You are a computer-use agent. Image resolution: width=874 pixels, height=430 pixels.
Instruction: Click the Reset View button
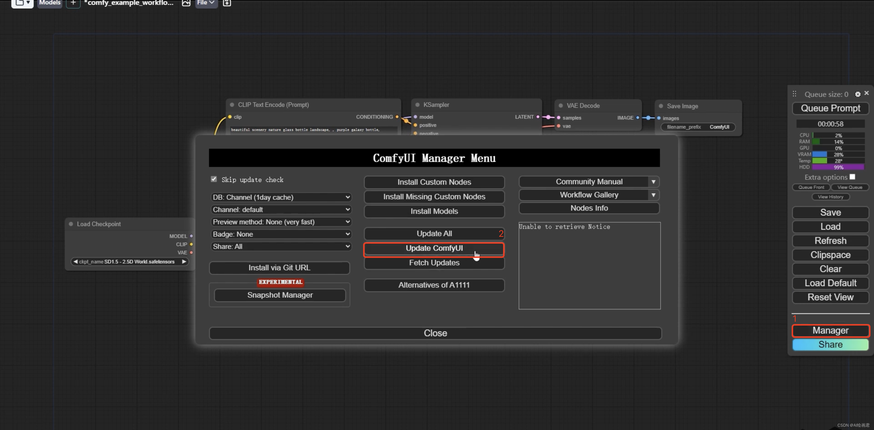830,297
